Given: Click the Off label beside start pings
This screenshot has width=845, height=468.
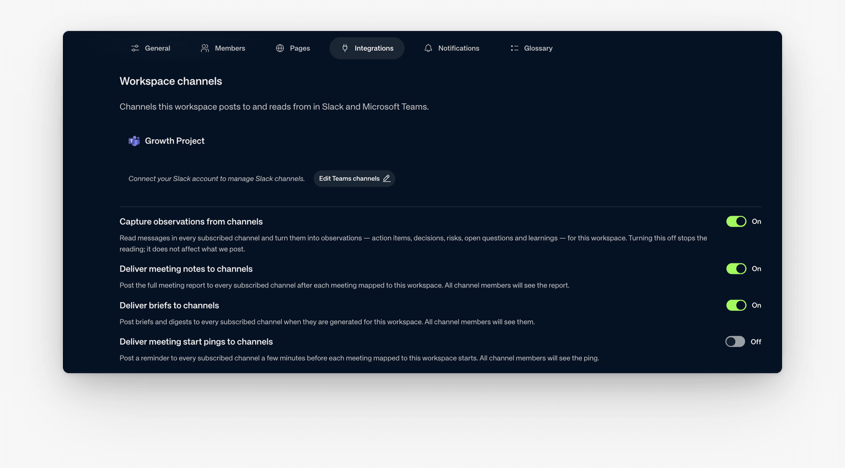Looking at the screenshot, I should [x=756, y=341].
